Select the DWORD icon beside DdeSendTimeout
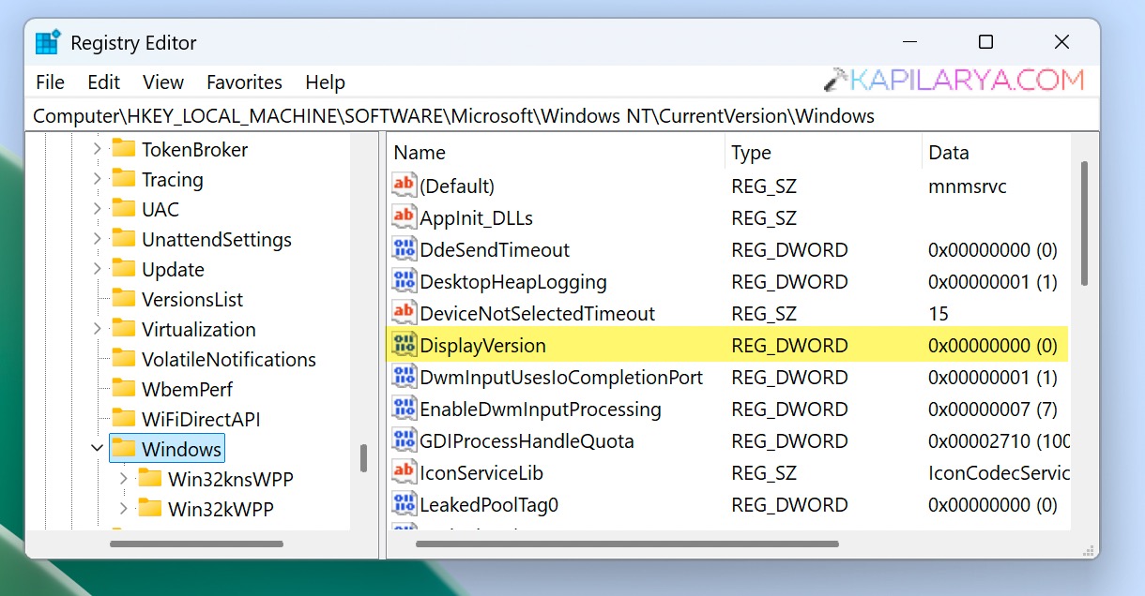This screenshot has height=596, width=1145. click(x=403, y=249)
